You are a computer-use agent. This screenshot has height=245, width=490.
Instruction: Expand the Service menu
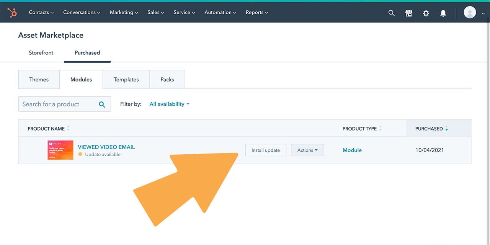coord(184,13)
